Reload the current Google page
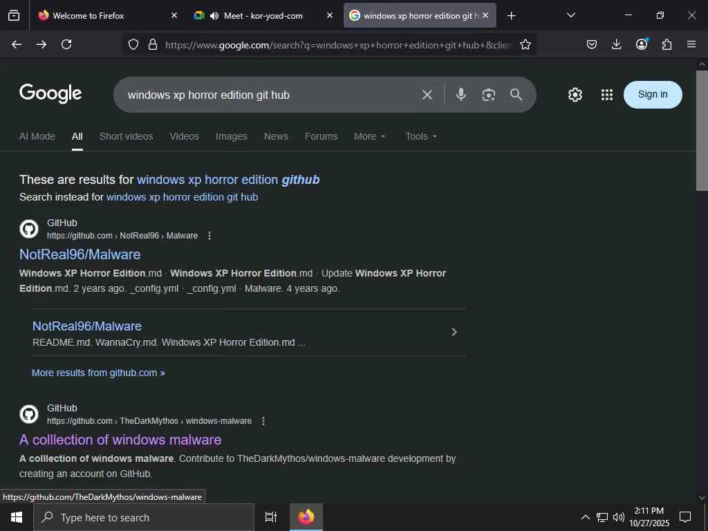 66,44
